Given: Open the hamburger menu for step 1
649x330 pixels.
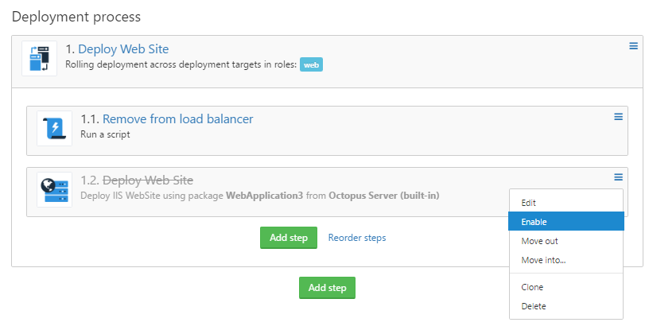Looking at the screenshot, I should tap(633, 46).
